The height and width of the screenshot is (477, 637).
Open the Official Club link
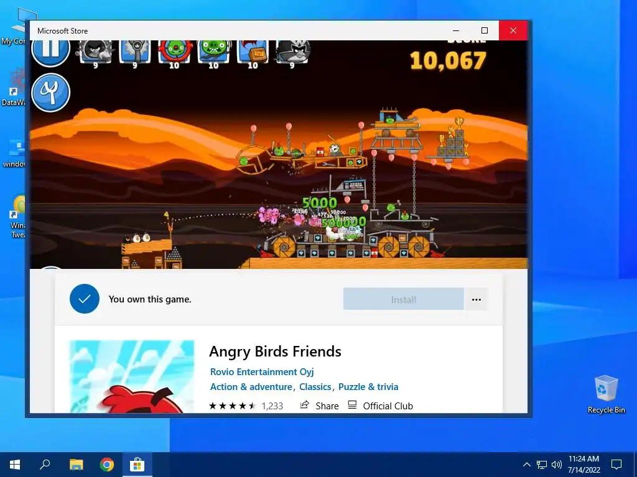388,406
